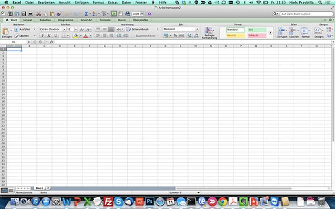Open the Einfügen menu in menu bar

click(x=82, y=2)
